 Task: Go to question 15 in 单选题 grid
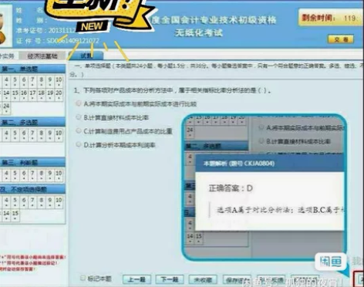[15, 94]
